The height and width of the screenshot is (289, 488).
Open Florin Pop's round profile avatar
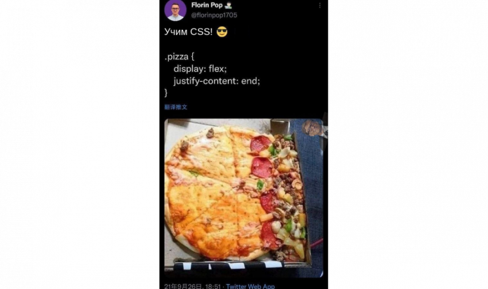[175, 10]
